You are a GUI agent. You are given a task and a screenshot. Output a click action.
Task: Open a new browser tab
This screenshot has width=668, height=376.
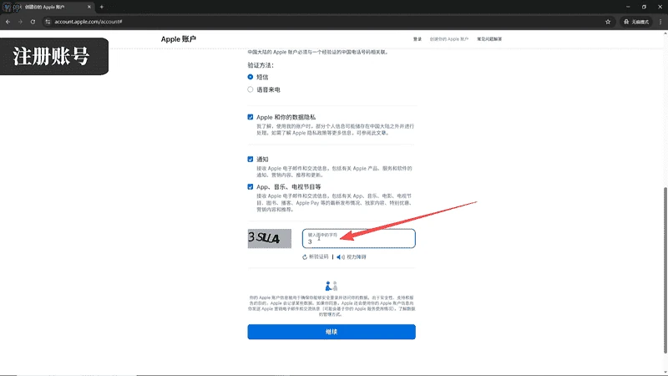coord(101,7)
